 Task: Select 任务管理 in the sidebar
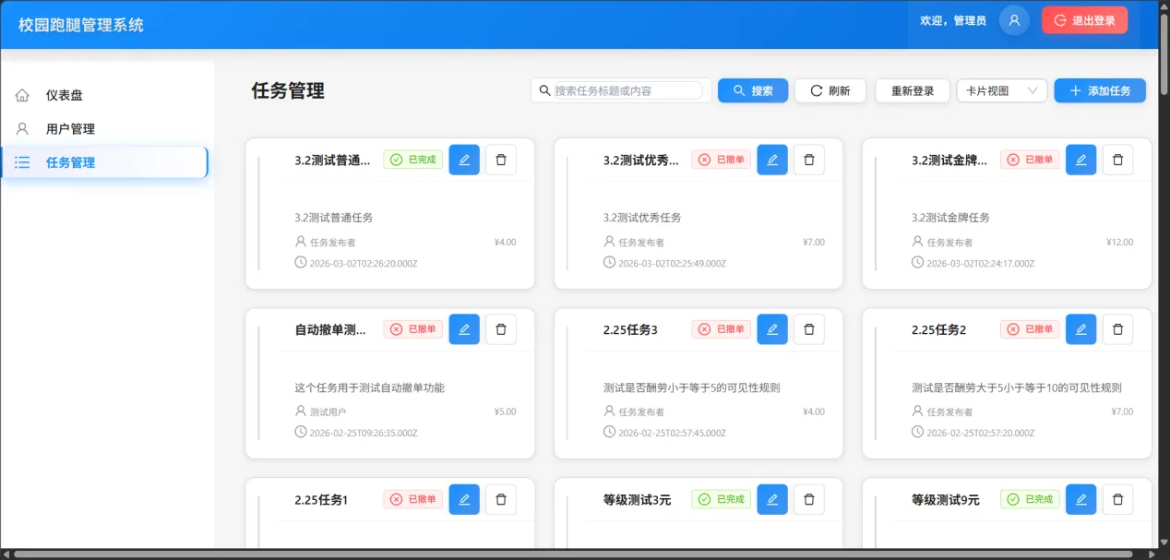tap(105, 162)
